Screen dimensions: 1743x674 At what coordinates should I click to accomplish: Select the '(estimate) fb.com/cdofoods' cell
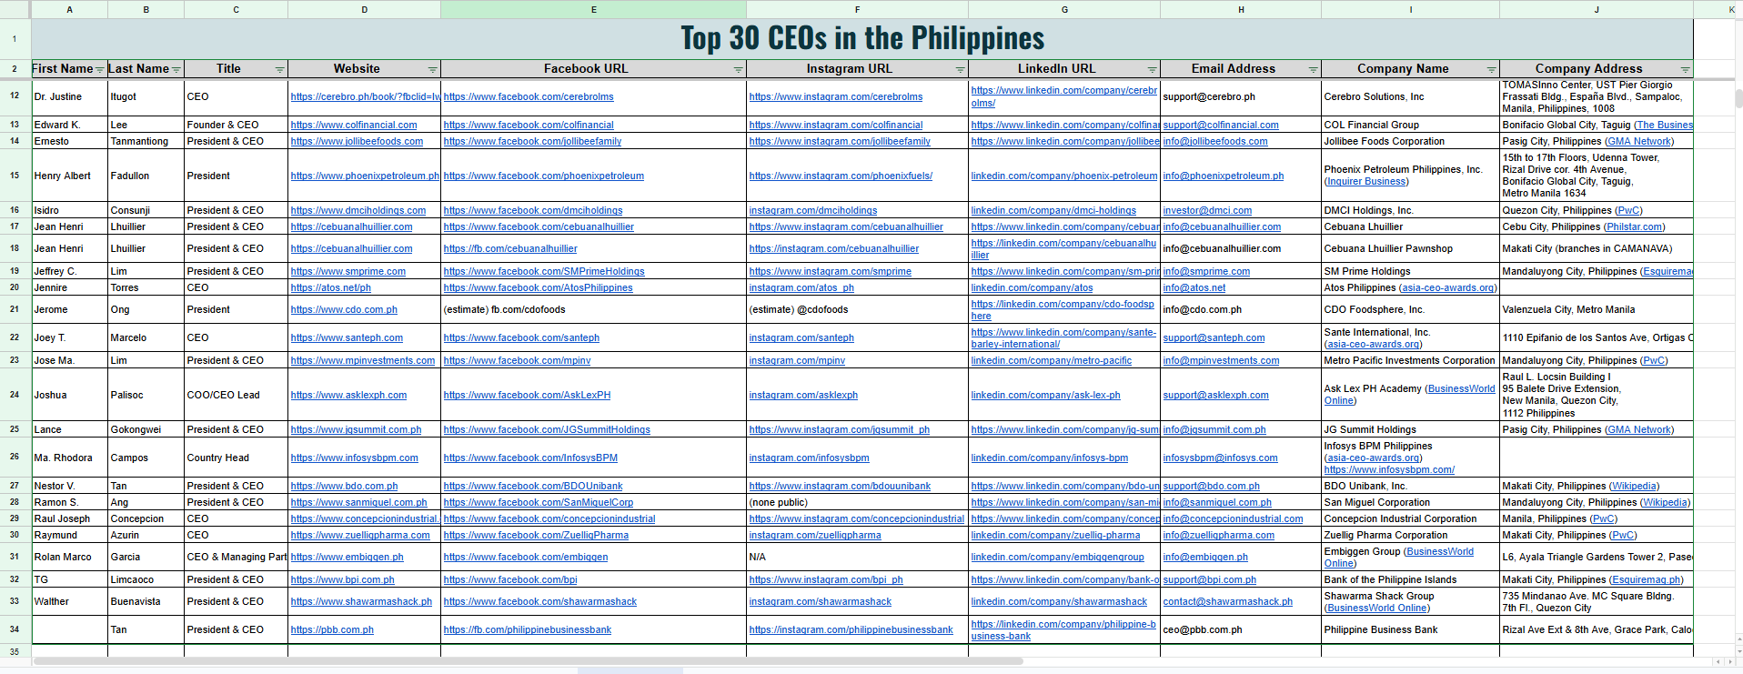coord(594,309)
